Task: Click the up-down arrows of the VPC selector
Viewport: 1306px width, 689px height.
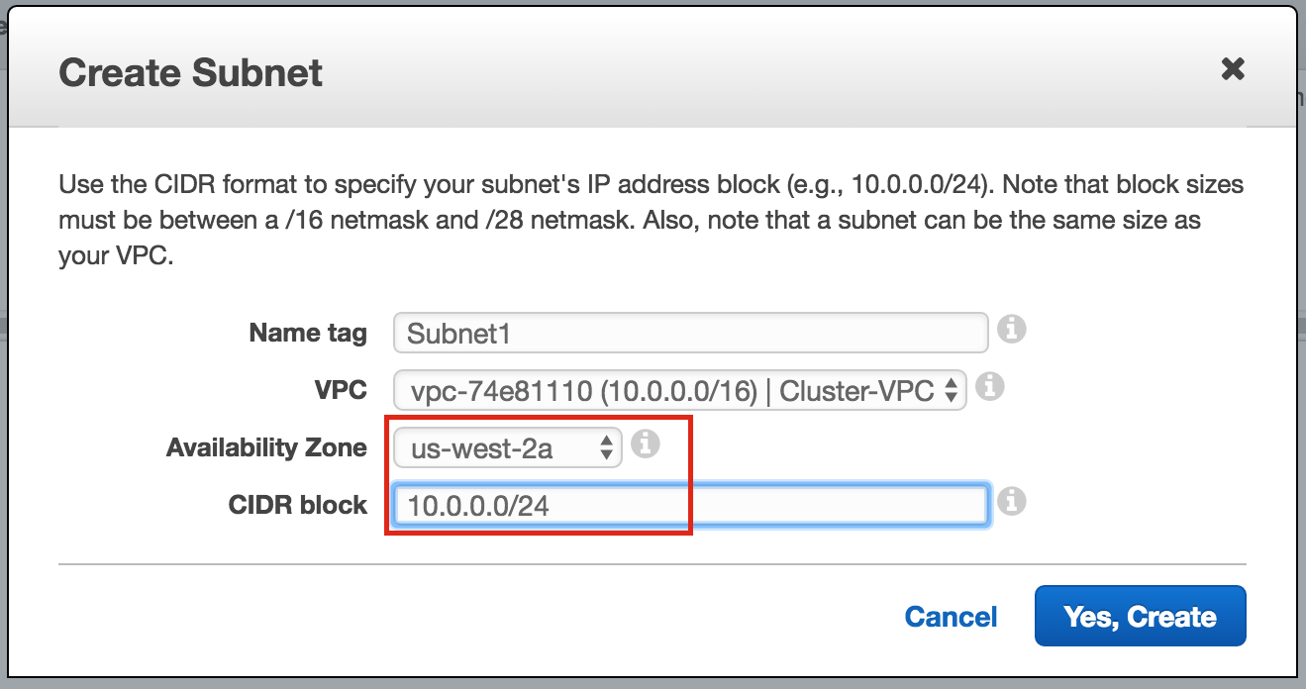Action: pos(950,391)
